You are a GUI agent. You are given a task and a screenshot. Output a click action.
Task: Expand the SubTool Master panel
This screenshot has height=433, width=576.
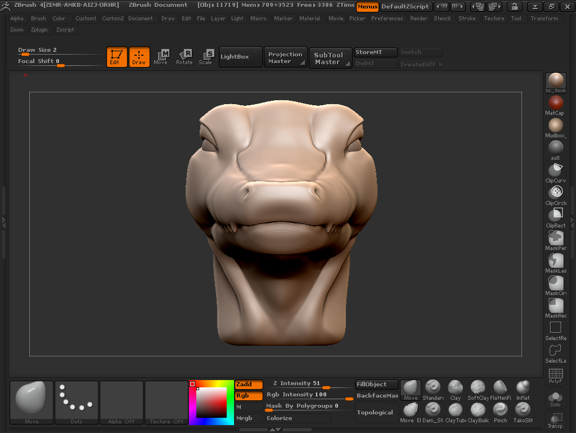(x=330, y=58)
